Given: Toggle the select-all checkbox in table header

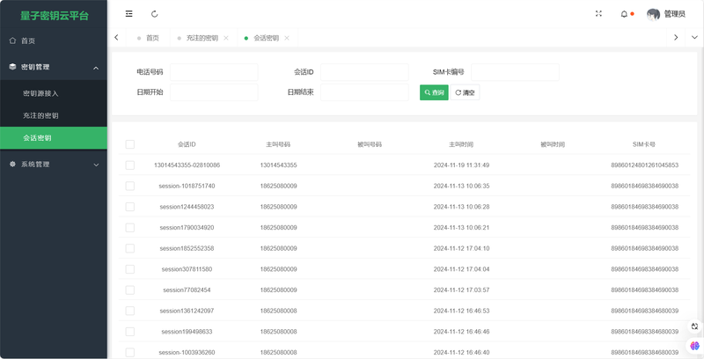Looking at the screenshot, I should click(130, 144).
